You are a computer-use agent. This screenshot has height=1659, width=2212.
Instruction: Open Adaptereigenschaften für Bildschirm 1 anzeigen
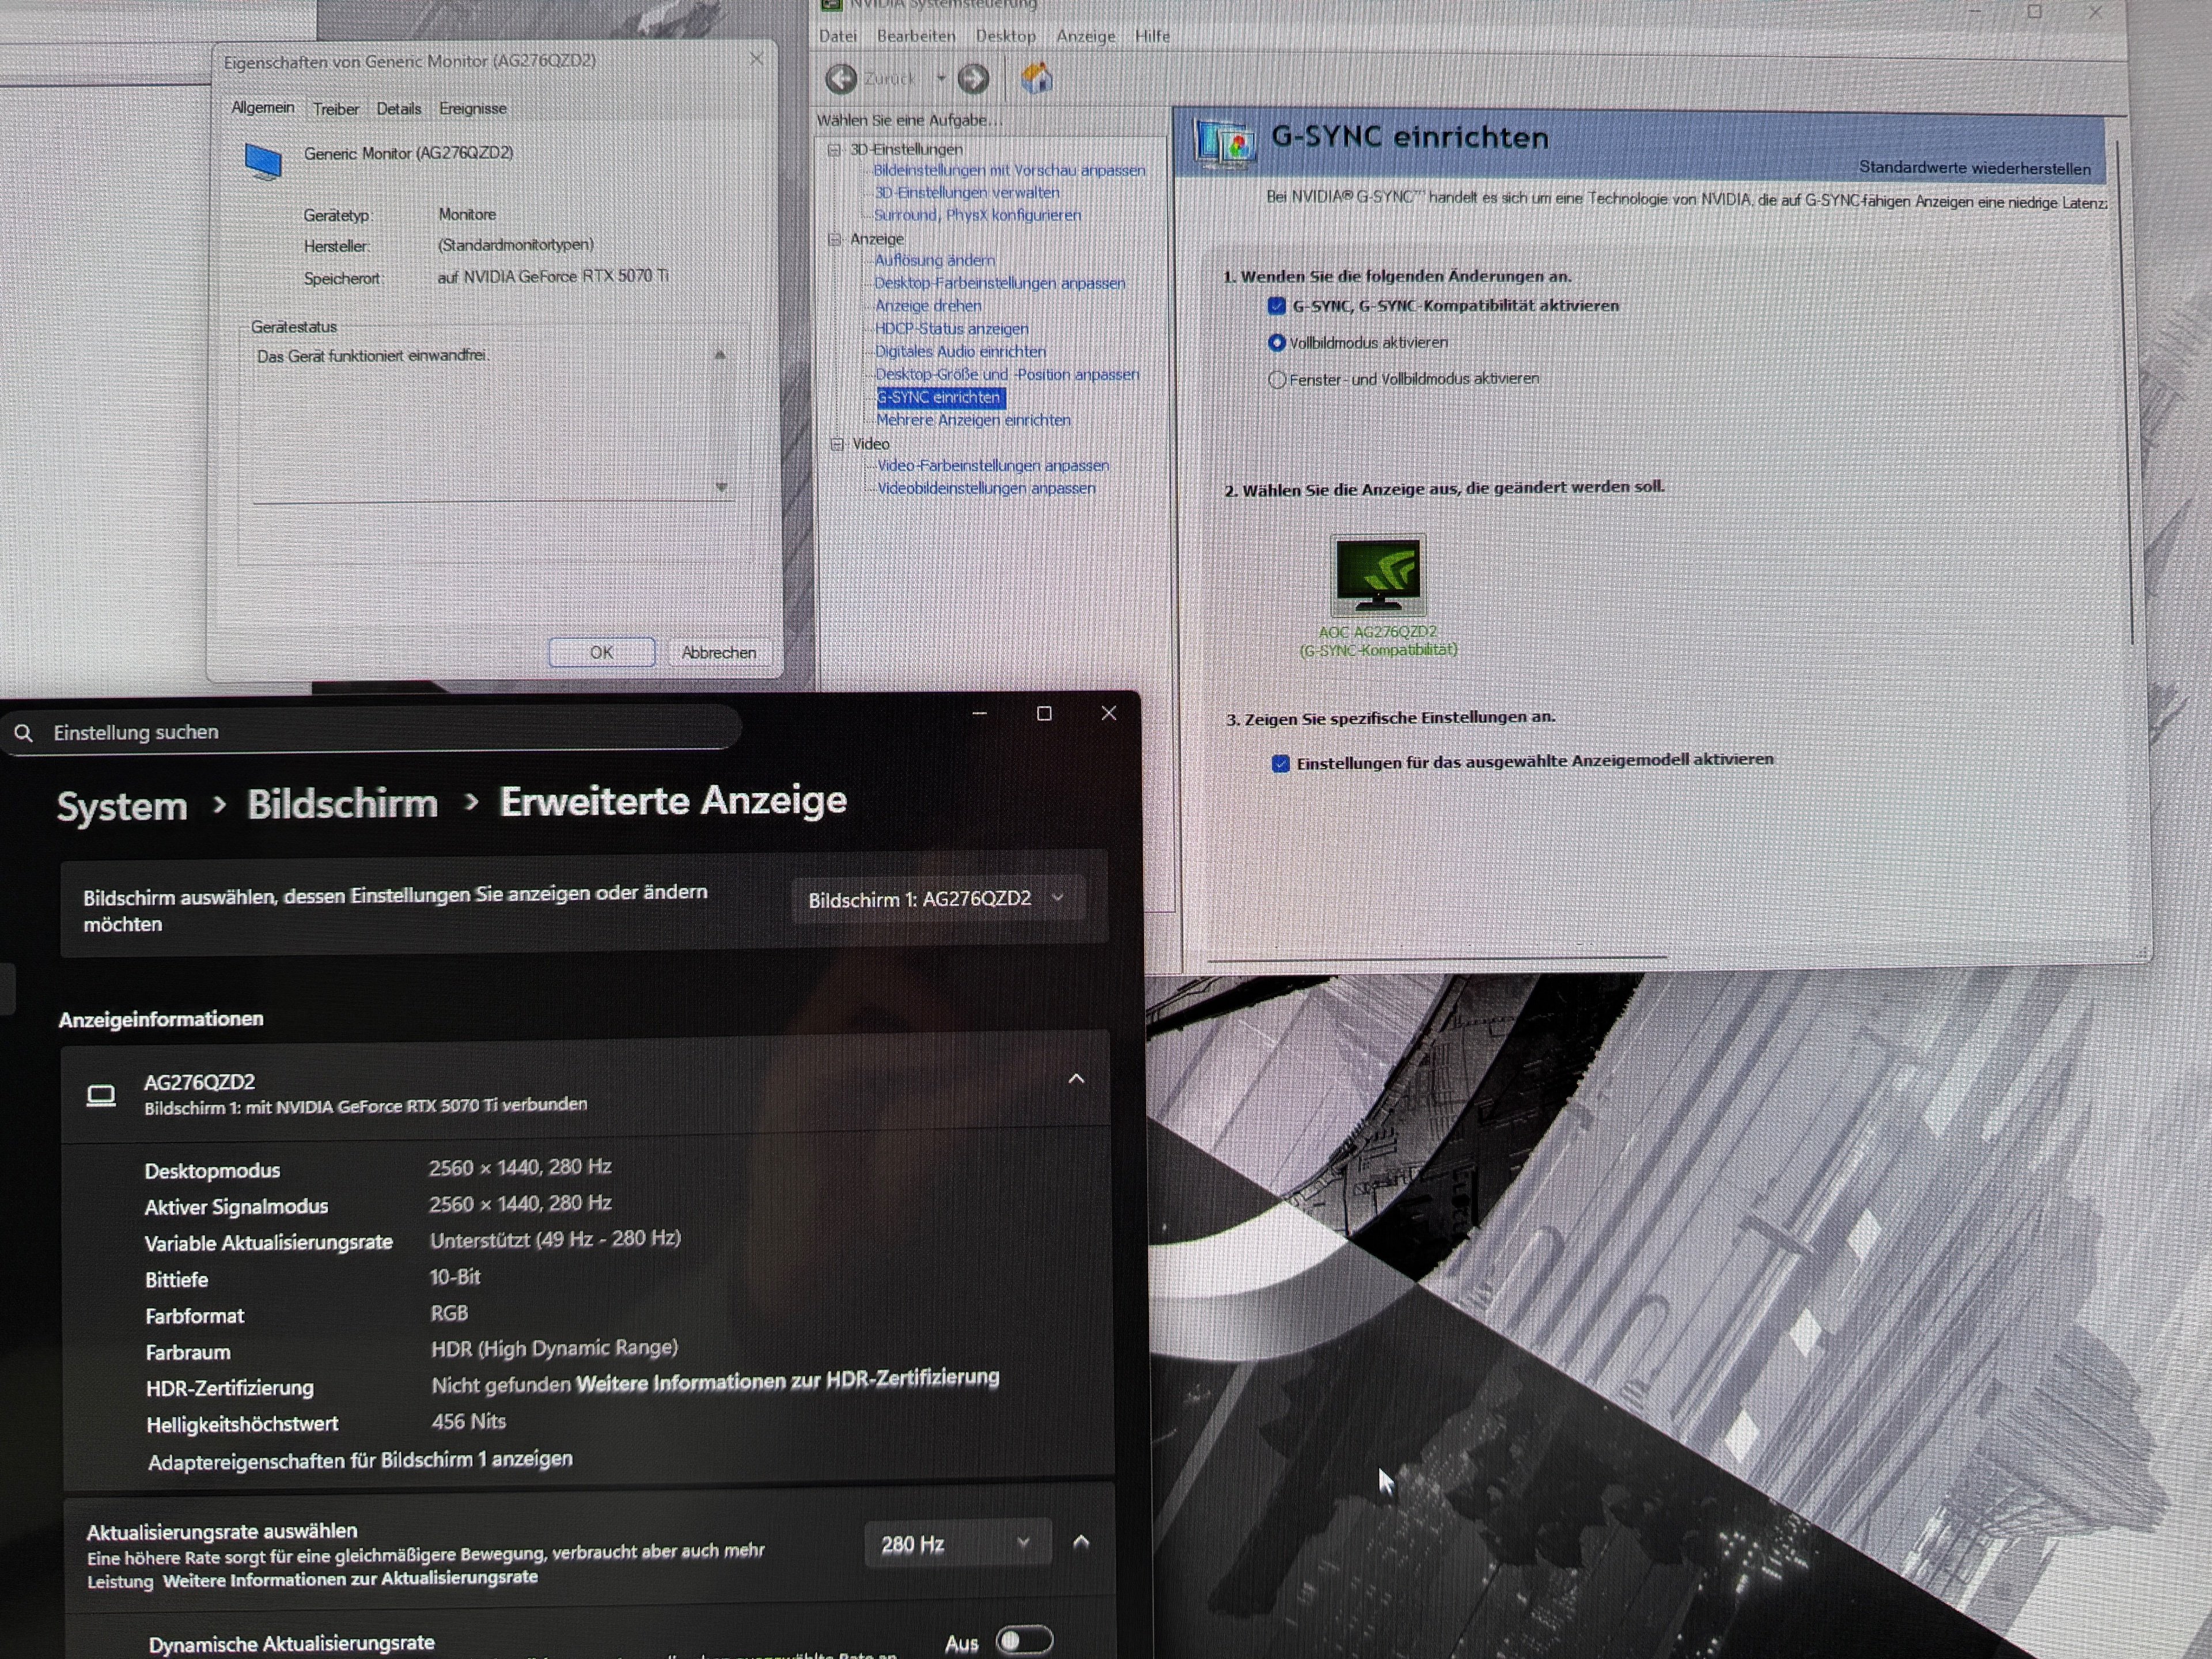tap(360, 1460)
